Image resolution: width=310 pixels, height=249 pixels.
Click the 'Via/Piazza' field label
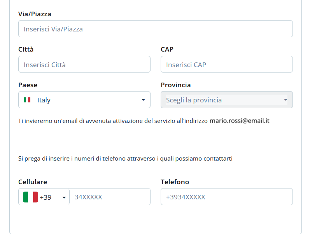coord(35,14)
